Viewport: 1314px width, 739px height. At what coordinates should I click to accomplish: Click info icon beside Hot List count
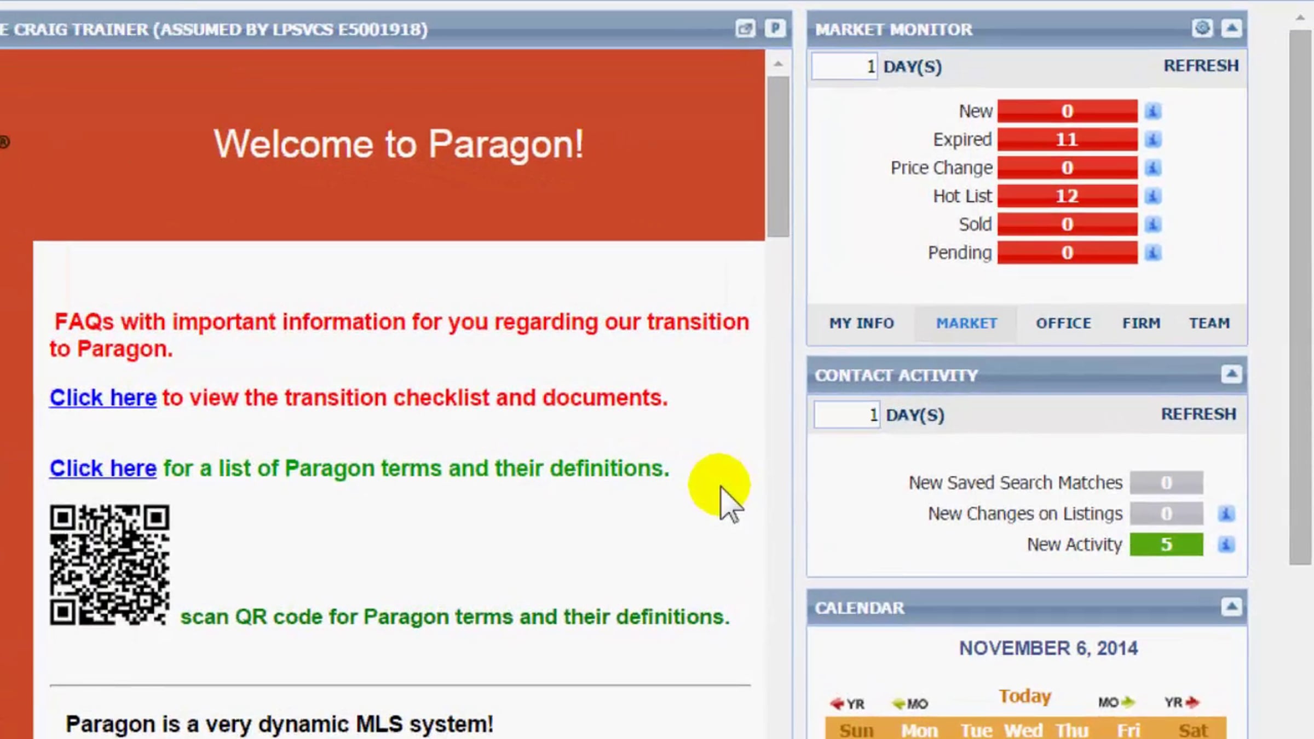[x=1152, y=196]
